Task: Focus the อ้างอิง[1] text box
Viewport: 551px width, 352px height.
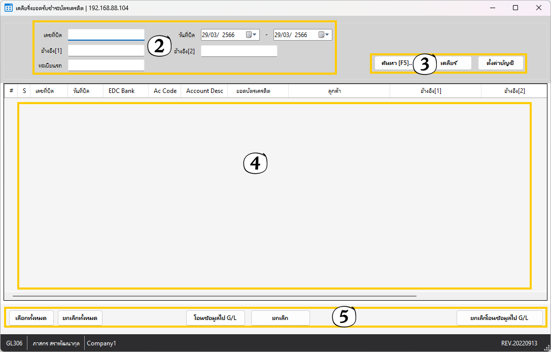Action: click(106, 51)
